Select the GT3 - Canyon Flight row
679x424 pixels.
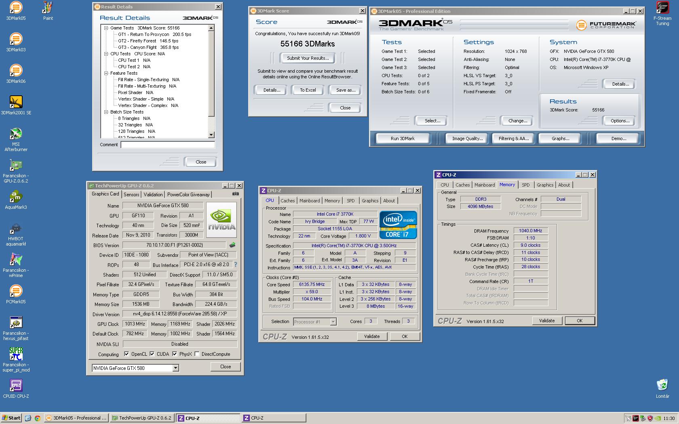tap(148, 47)
